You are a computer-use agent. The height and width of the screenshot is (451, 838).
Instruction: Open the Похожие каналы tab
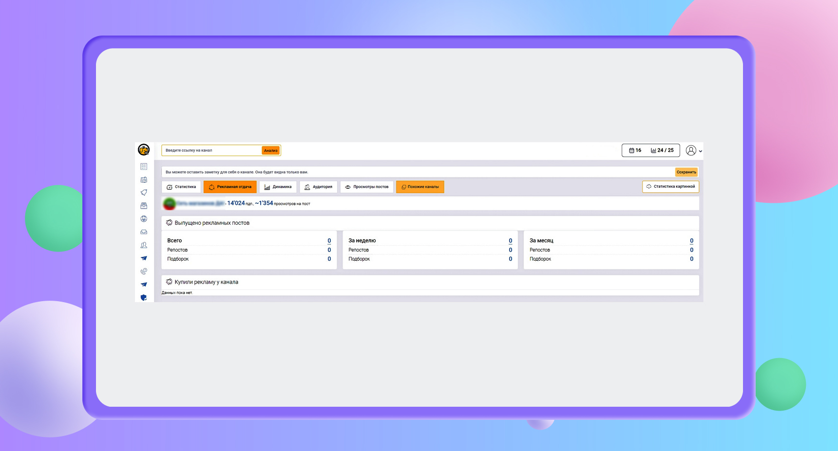tap(420, 187)
